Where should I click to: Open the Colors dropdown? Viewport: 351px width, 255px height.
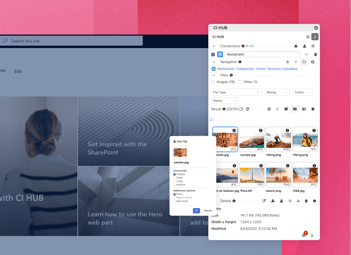point(303,92)
